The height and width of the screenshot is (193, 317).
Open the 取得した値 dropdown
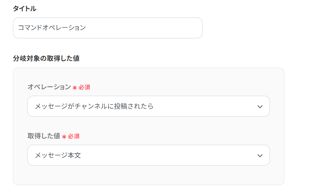148,155
